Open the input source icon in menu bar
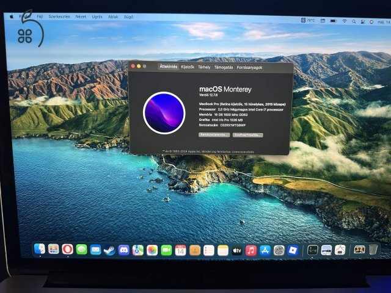The image size is (391, 293). pyautogui.click(x=323, y=21)
